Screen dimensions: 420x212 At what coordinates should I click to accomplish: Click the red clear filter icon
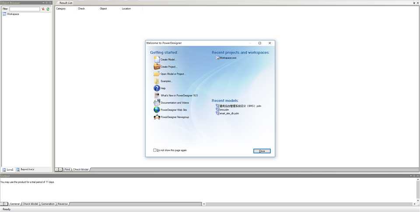(43, 9)
